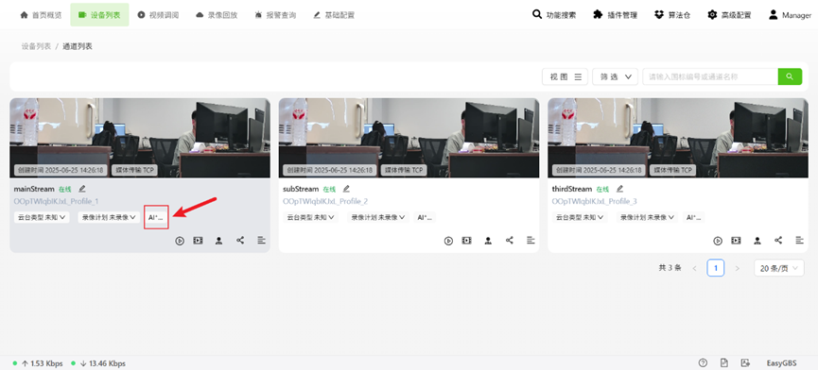Viewport: 818px width, 370px height.
Task: Click the person icon on mainStream card
Action: (218, 241)
